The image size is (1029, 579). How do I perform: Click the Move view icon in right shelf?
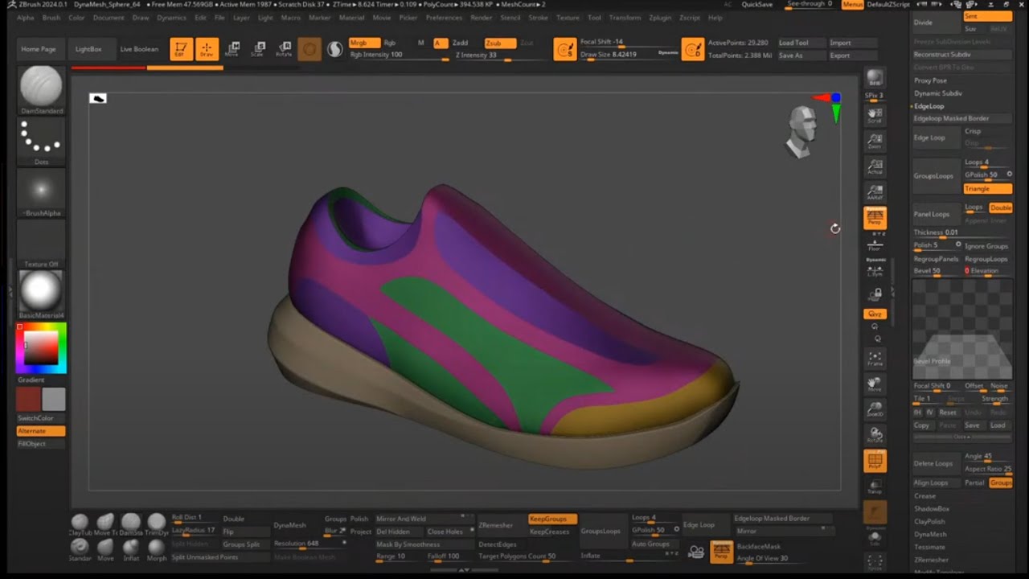pyautogui.click(x=875, y=384)
